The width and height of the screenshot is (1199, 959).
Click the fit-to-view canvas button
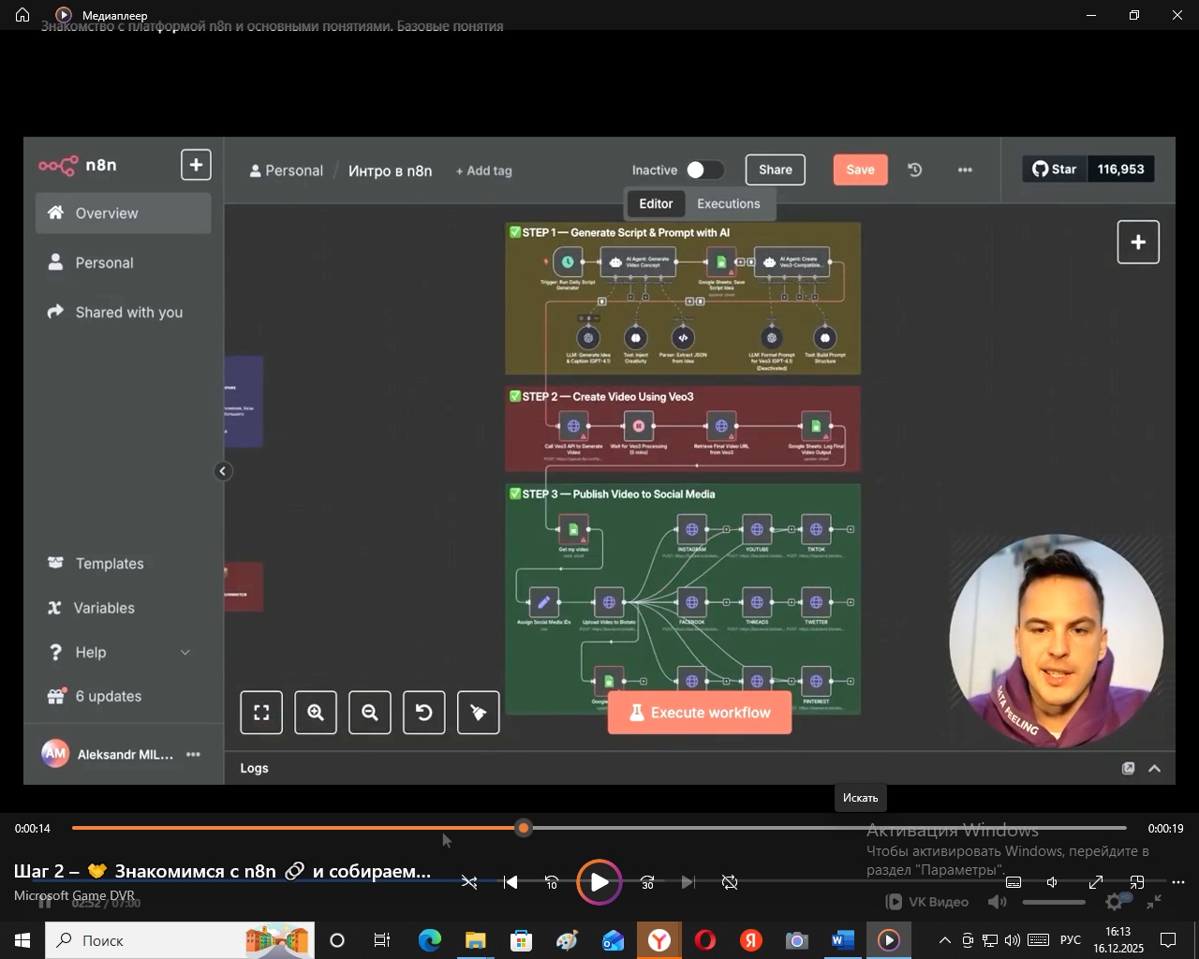pyautogui.click(x=261, y=713)
